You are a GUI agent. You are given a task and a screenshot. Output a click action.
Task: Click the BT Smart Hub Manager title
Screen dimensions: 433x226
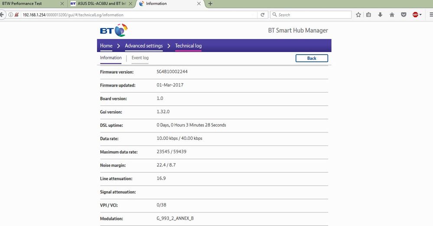point(298,30)
